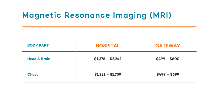Click the word Magnetic in the heading
The image size is (209, 98).
(42, 15)
